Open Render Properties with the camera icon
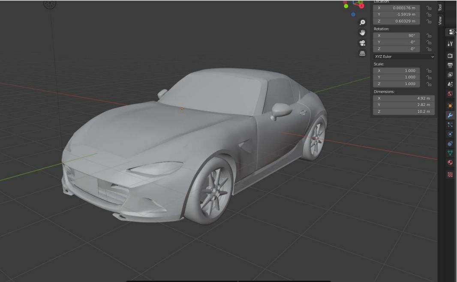The image size is (457, 282). click(x=450, y=55)
